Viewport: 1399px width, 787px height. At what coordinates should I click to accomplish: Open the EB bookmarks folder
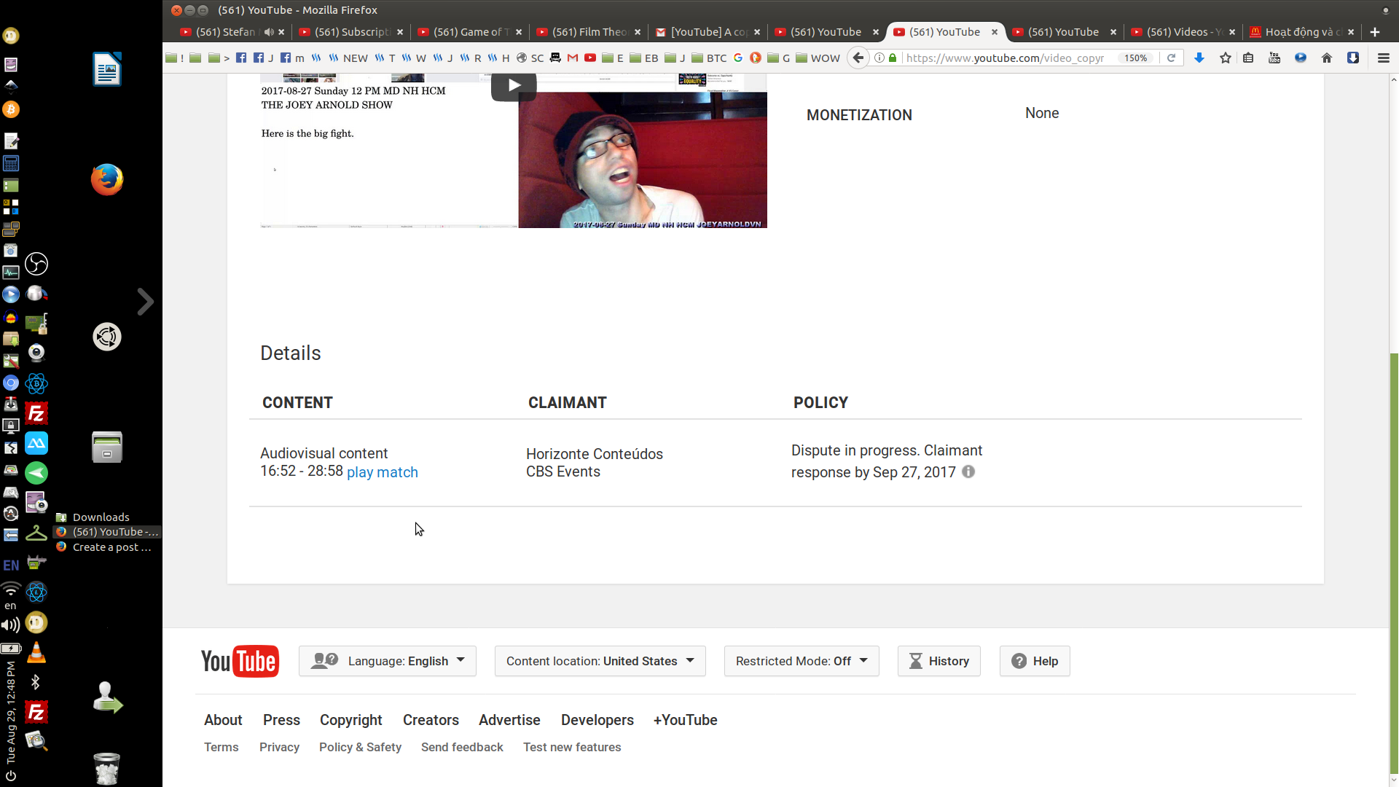click(x=643, y=58)
